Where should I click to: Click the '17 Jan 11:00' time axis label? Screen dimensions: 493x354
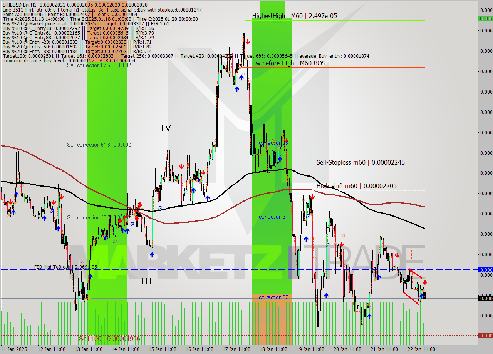(236, 349)
